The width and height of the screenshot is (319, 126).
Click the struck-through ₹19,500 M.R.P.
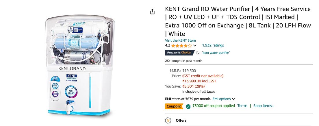pyautogui.click(x=189, y=71)
